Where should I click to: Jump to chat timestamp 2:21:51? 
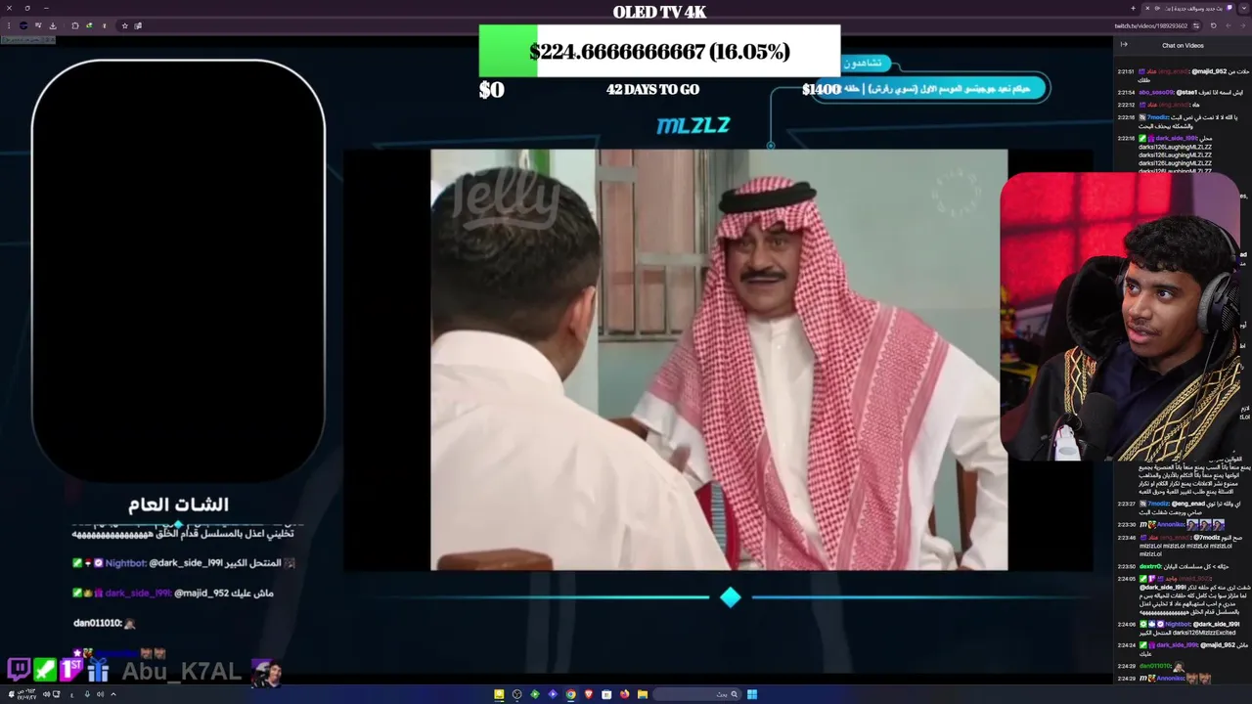click(1126, 71)
